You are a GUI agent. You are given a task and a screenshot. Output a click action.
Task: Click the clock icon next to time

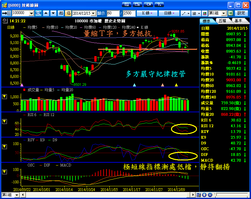[4, 20]
